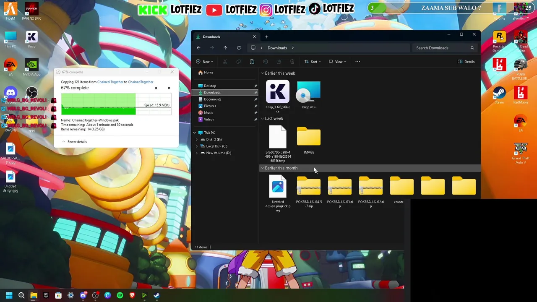The image size is (537, 302).
Task: Select the krisp.msi installer file
Action: click(309, 95)
